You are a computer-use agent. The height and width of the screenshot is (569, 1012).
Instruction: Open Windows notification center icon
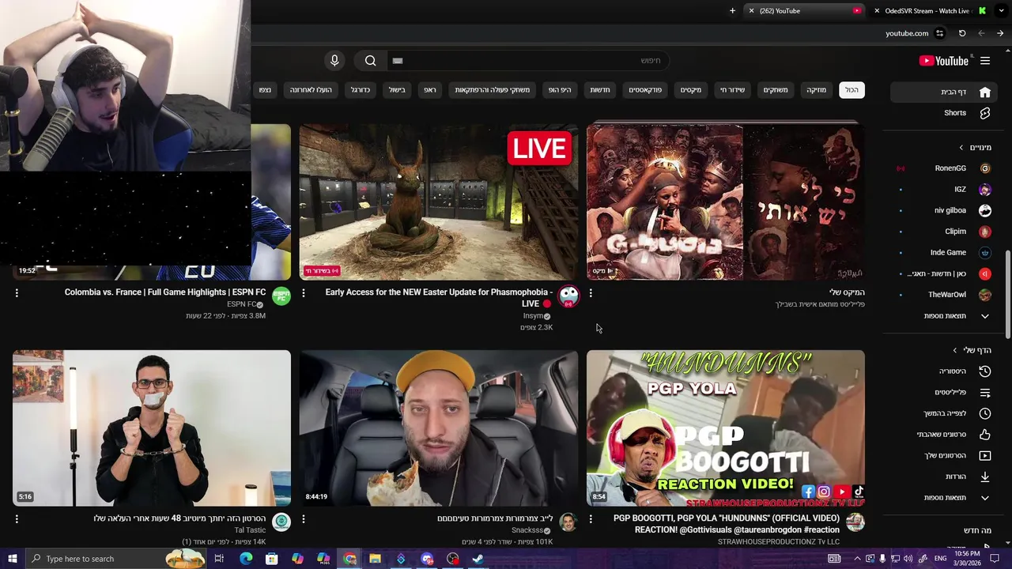(995, 559)
